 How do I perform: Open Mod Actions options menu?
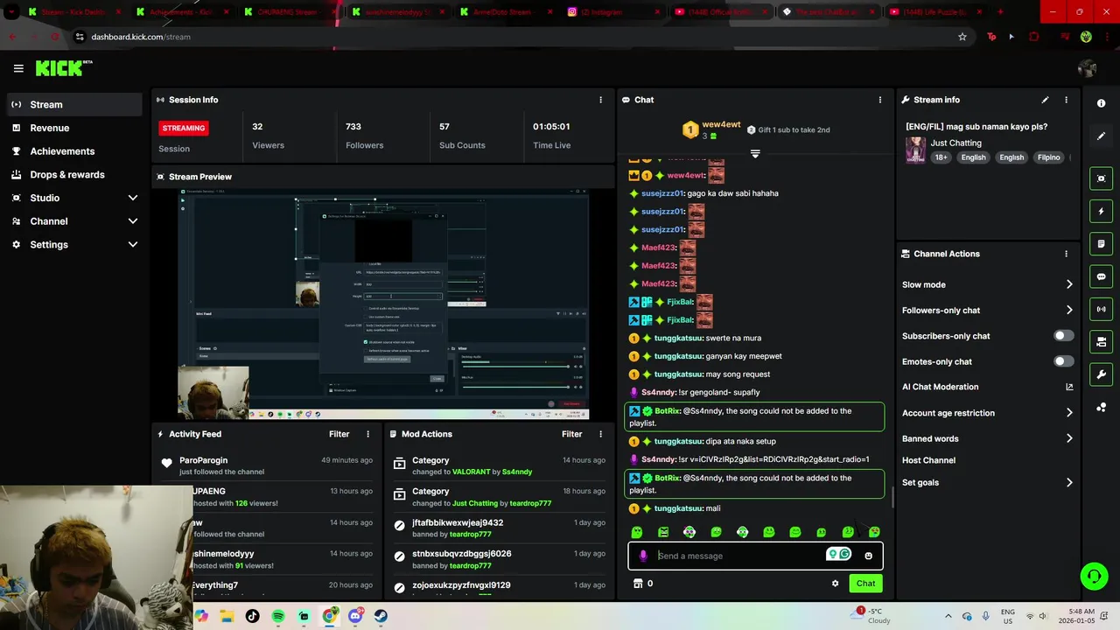(x=600, y=434)
